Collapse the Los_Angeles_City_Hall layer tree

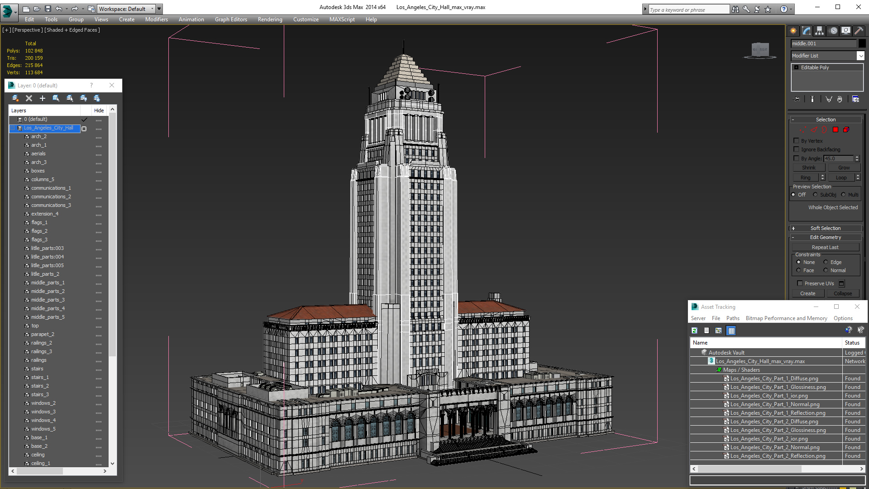point(13,128)
